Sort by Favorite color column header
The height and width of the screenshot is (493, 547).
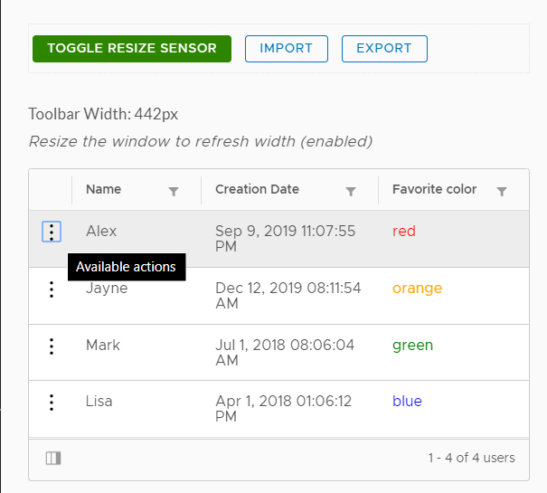434,190
